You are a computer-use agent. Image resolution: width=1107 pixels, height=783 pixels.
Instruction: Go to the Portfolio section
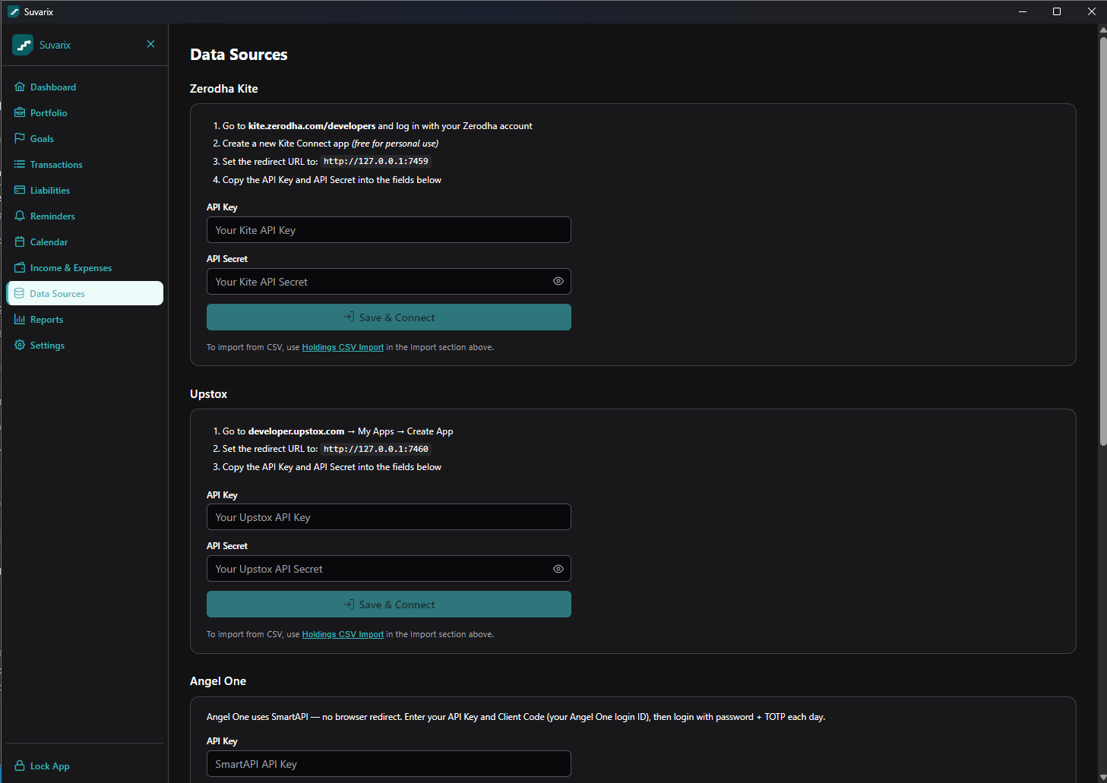pos(85,113)
